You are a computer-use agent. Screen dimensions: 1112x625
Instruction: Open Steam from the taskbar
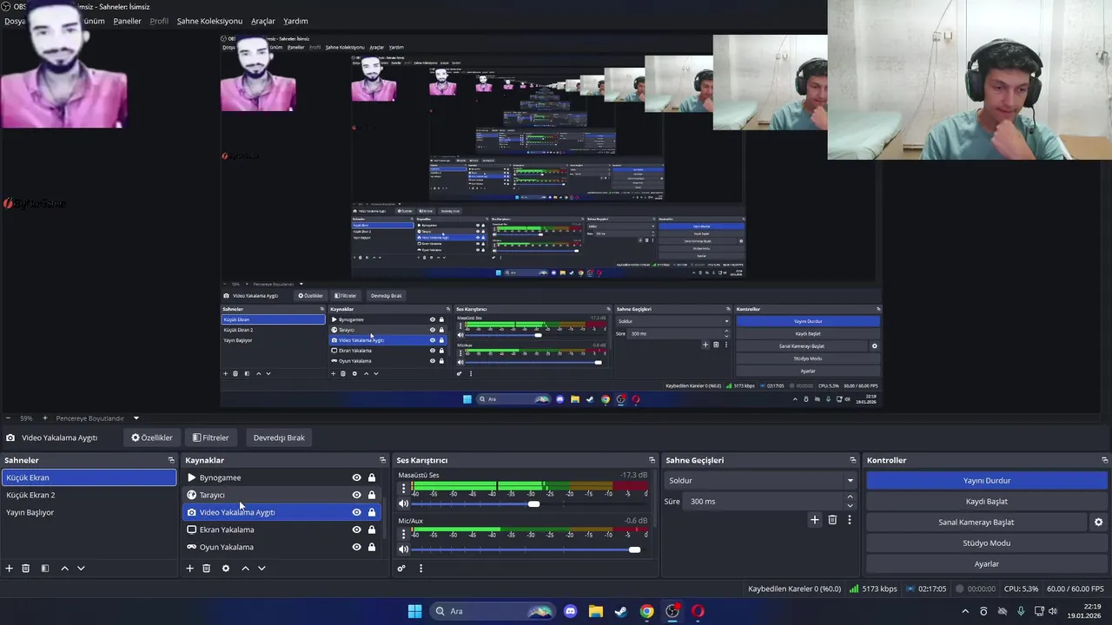621,611
